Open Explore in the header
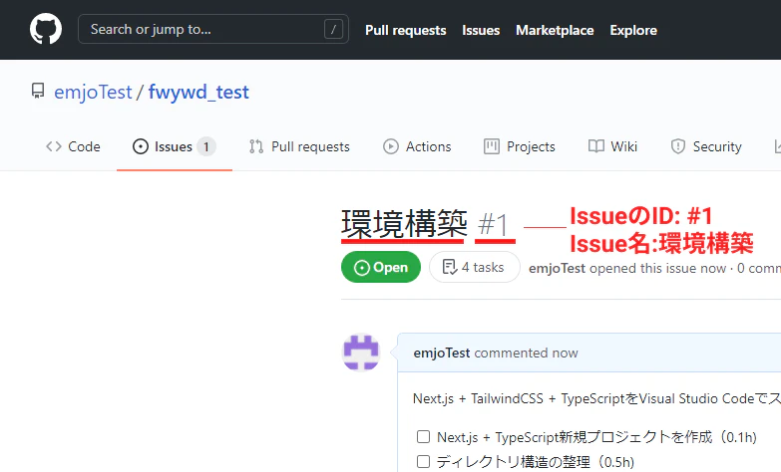 click(x=633, y=30)
